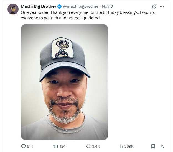Open the view analytics bar chart icon

pyautogui.click(x=121, y=146)
